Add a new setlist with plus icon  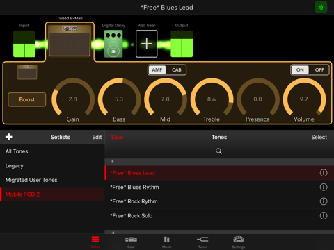coord(9,137)
